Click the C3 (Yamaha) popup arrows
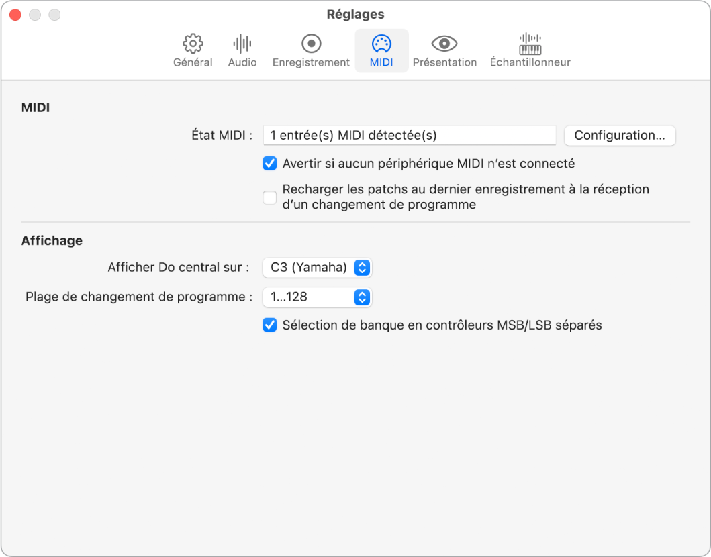This screenshot has width=711, height=557. (362, 268)
